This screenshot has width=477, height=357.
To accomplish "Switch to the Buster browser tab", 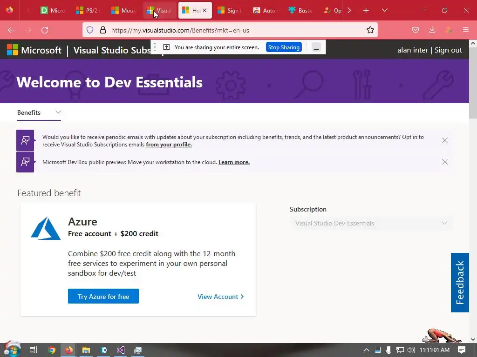I will coord(301,10).
